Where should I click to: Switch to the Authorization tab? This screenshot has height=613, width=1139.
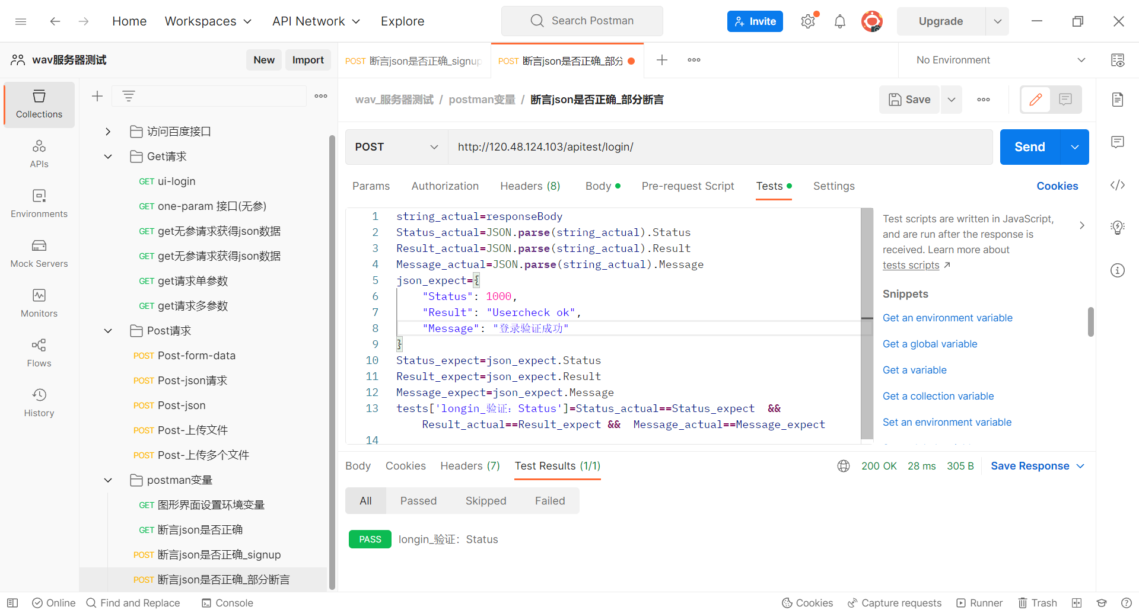pos(445,186)
